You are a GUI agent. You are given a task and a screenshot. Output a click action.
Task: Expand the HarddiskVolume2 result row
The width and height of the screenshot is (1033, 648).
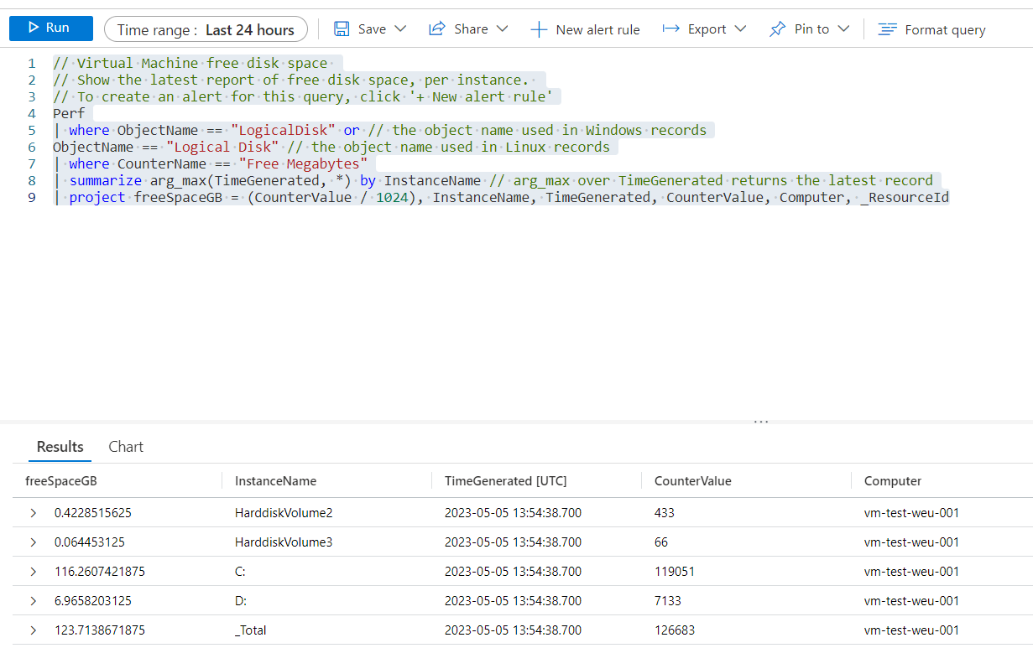coord(33,512)
